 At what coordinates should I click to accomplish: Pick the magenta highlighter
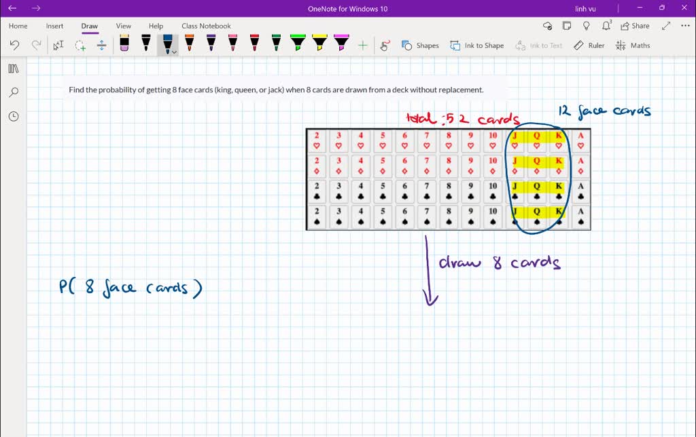(x=341, y=43)
